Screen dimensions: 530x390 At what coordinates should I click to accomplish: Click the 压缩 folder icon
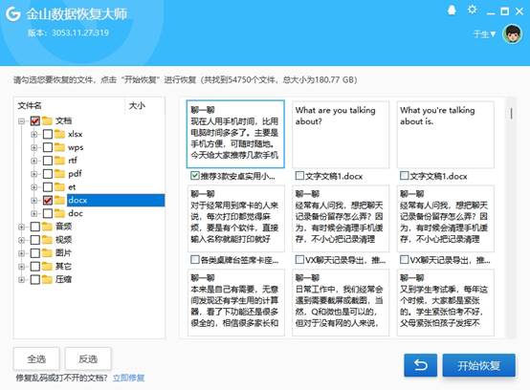coord(47,279)
